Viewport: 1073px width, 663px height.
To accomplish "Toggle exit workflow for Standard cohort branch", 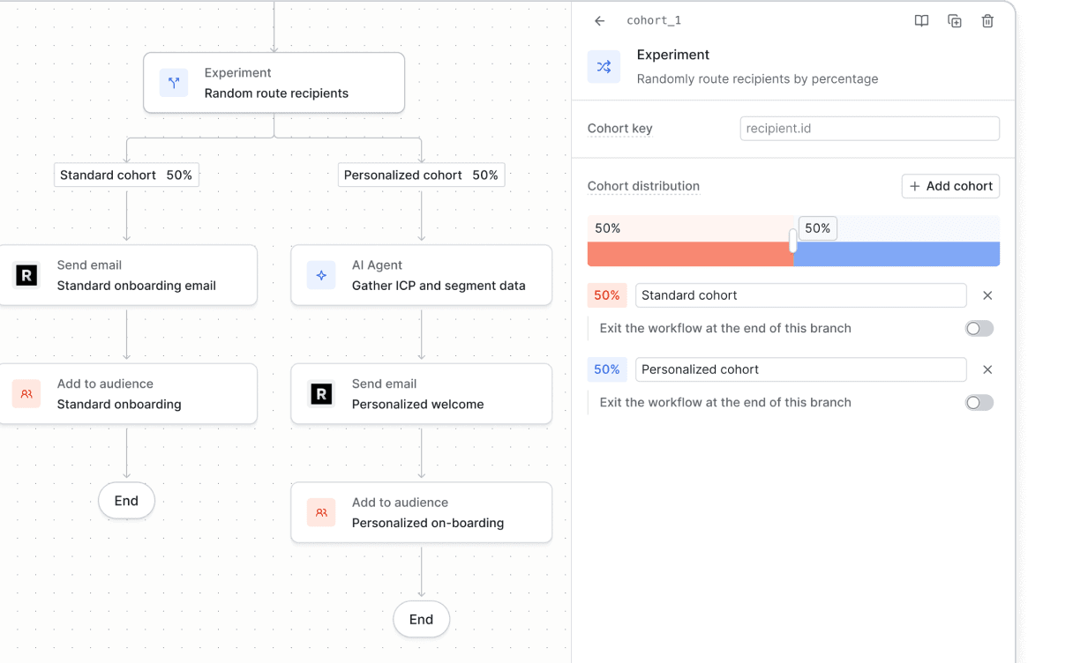I will coord(979,329).
